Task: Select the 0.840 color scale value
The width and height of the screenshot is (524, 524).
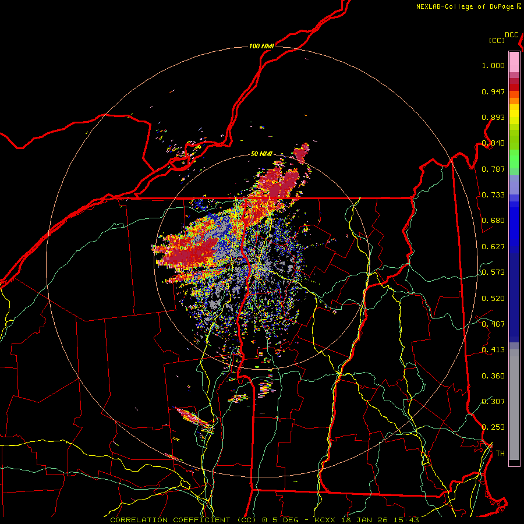Action: [493, 143]
